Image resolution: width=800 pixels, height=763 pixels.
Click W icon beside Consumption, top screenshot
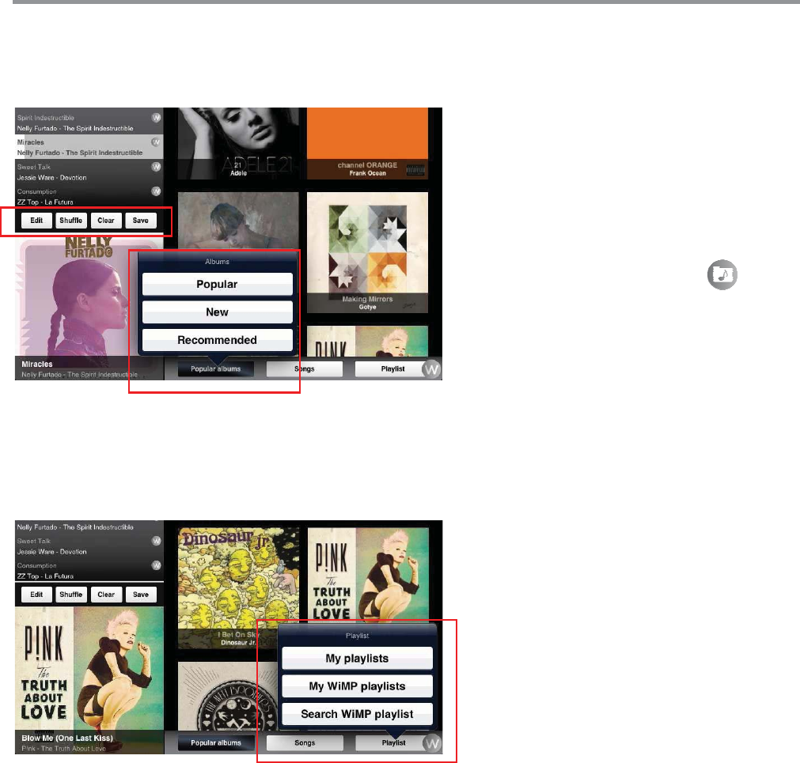click(156, 191)
